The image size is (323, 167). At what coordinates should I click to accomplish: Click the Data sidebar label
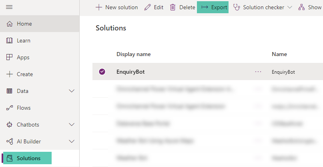22,91
